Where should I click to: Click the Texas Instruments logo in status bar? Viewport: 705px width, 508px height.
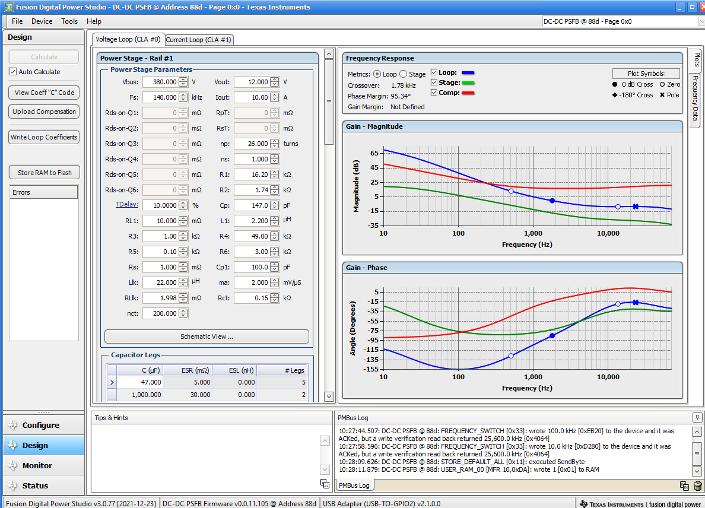pyautogui.click(x=583, y=504)
